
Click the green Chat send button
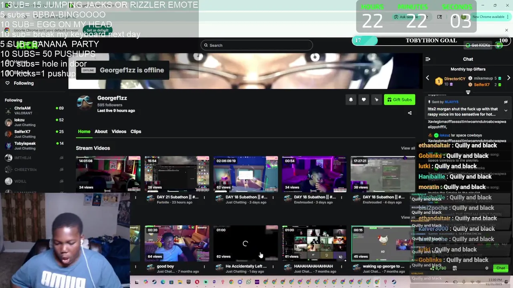pyautogui.click(x=501, y=268)
